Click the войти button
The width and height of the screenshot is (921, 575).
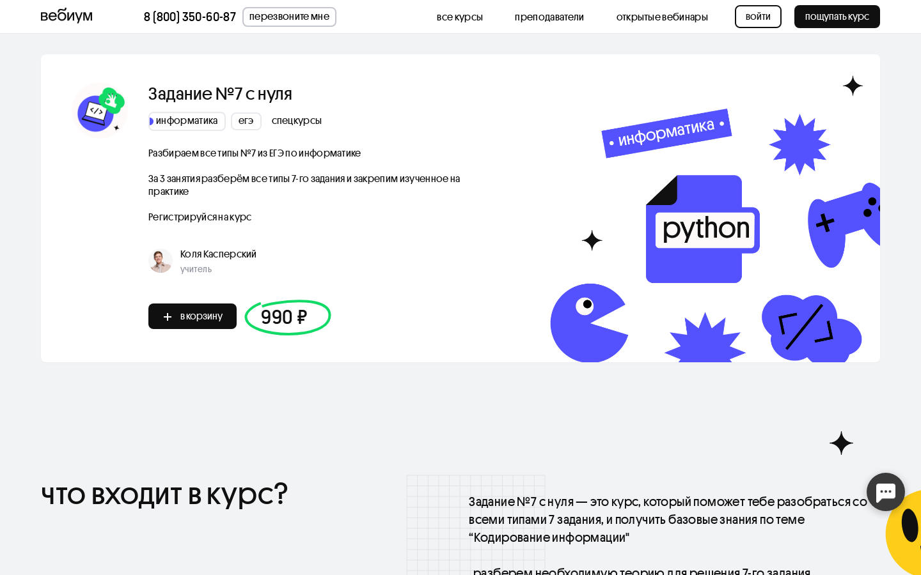click(x=758, y=17)
